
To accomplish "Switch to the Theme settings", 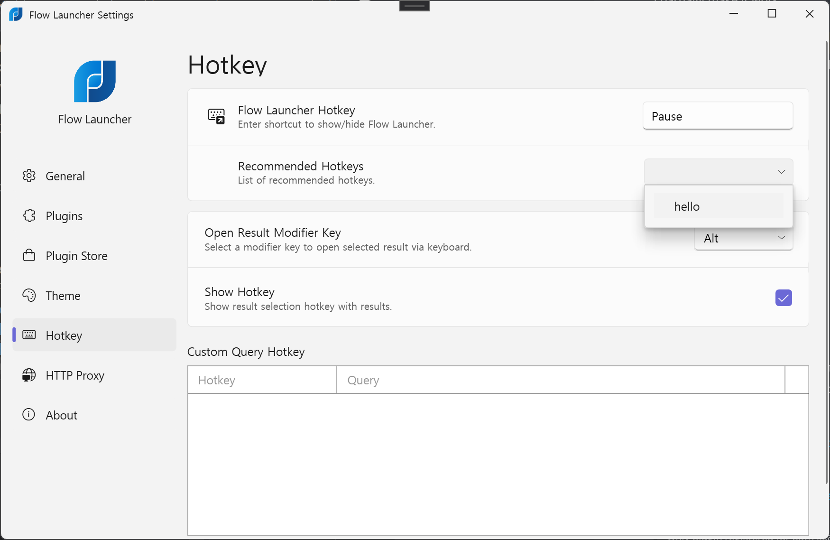I will point(94,296).
